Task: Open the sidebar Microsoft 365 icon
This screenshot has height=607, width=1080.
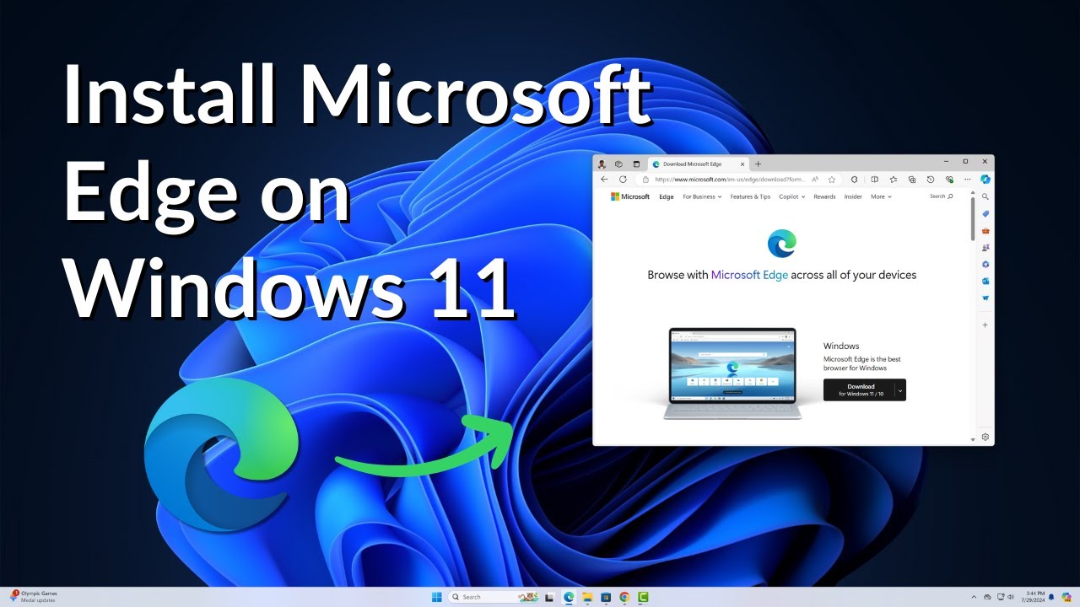Action: click(x=985, y=264)
